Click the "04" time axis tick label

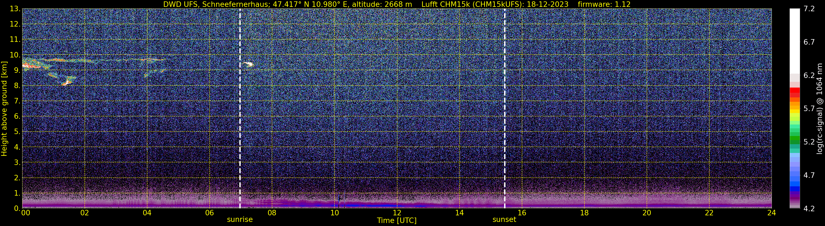pos(147,213)
